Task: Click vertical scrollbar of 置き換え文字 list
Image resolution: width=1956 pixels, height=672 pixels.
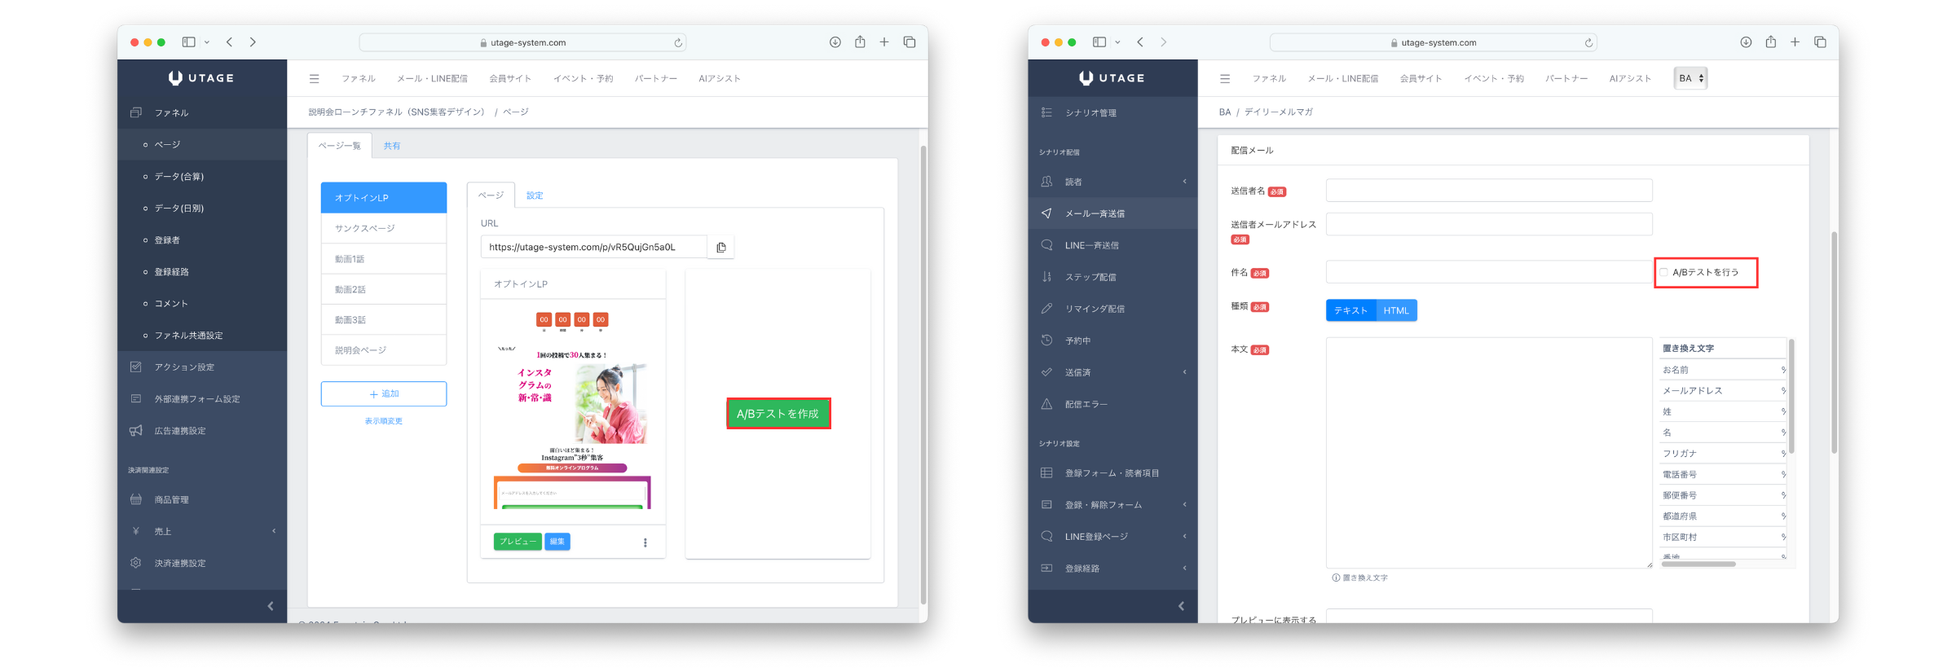Action: click(x=1791, y=397)
